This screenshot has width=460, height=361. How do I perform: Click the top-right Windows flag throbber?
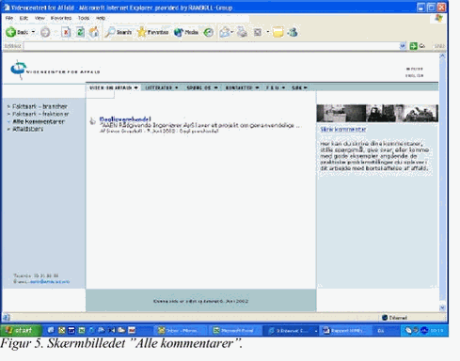439,18
